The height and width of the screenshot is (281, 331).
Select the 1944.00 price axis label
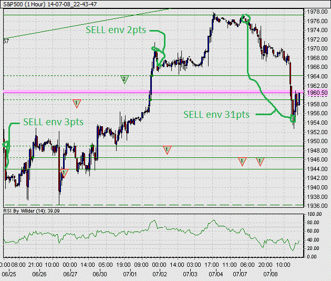click(317, 169)
